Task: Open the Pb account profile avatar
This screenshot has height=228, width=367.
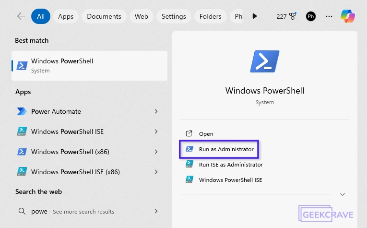Action: pyautogui.click(x=311, y=16)
